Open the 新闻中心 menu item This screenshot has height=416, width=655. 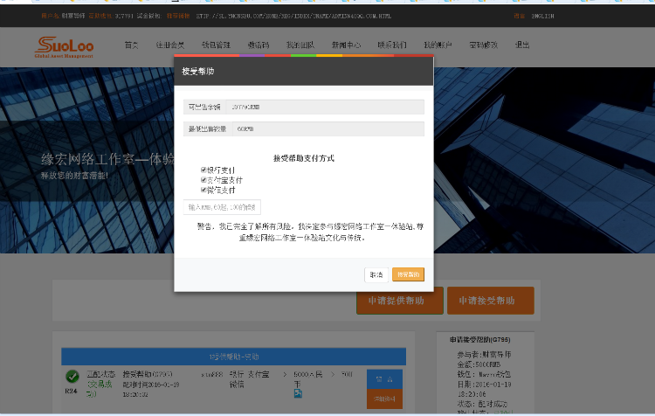click(347, 45)
